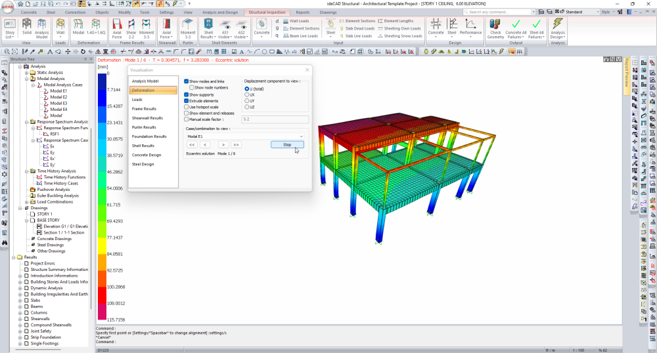This screenshot has width=657, height=353.
Task: Click the 1.4G+1.6Q deformation icon
Action: tap(96, 27)
